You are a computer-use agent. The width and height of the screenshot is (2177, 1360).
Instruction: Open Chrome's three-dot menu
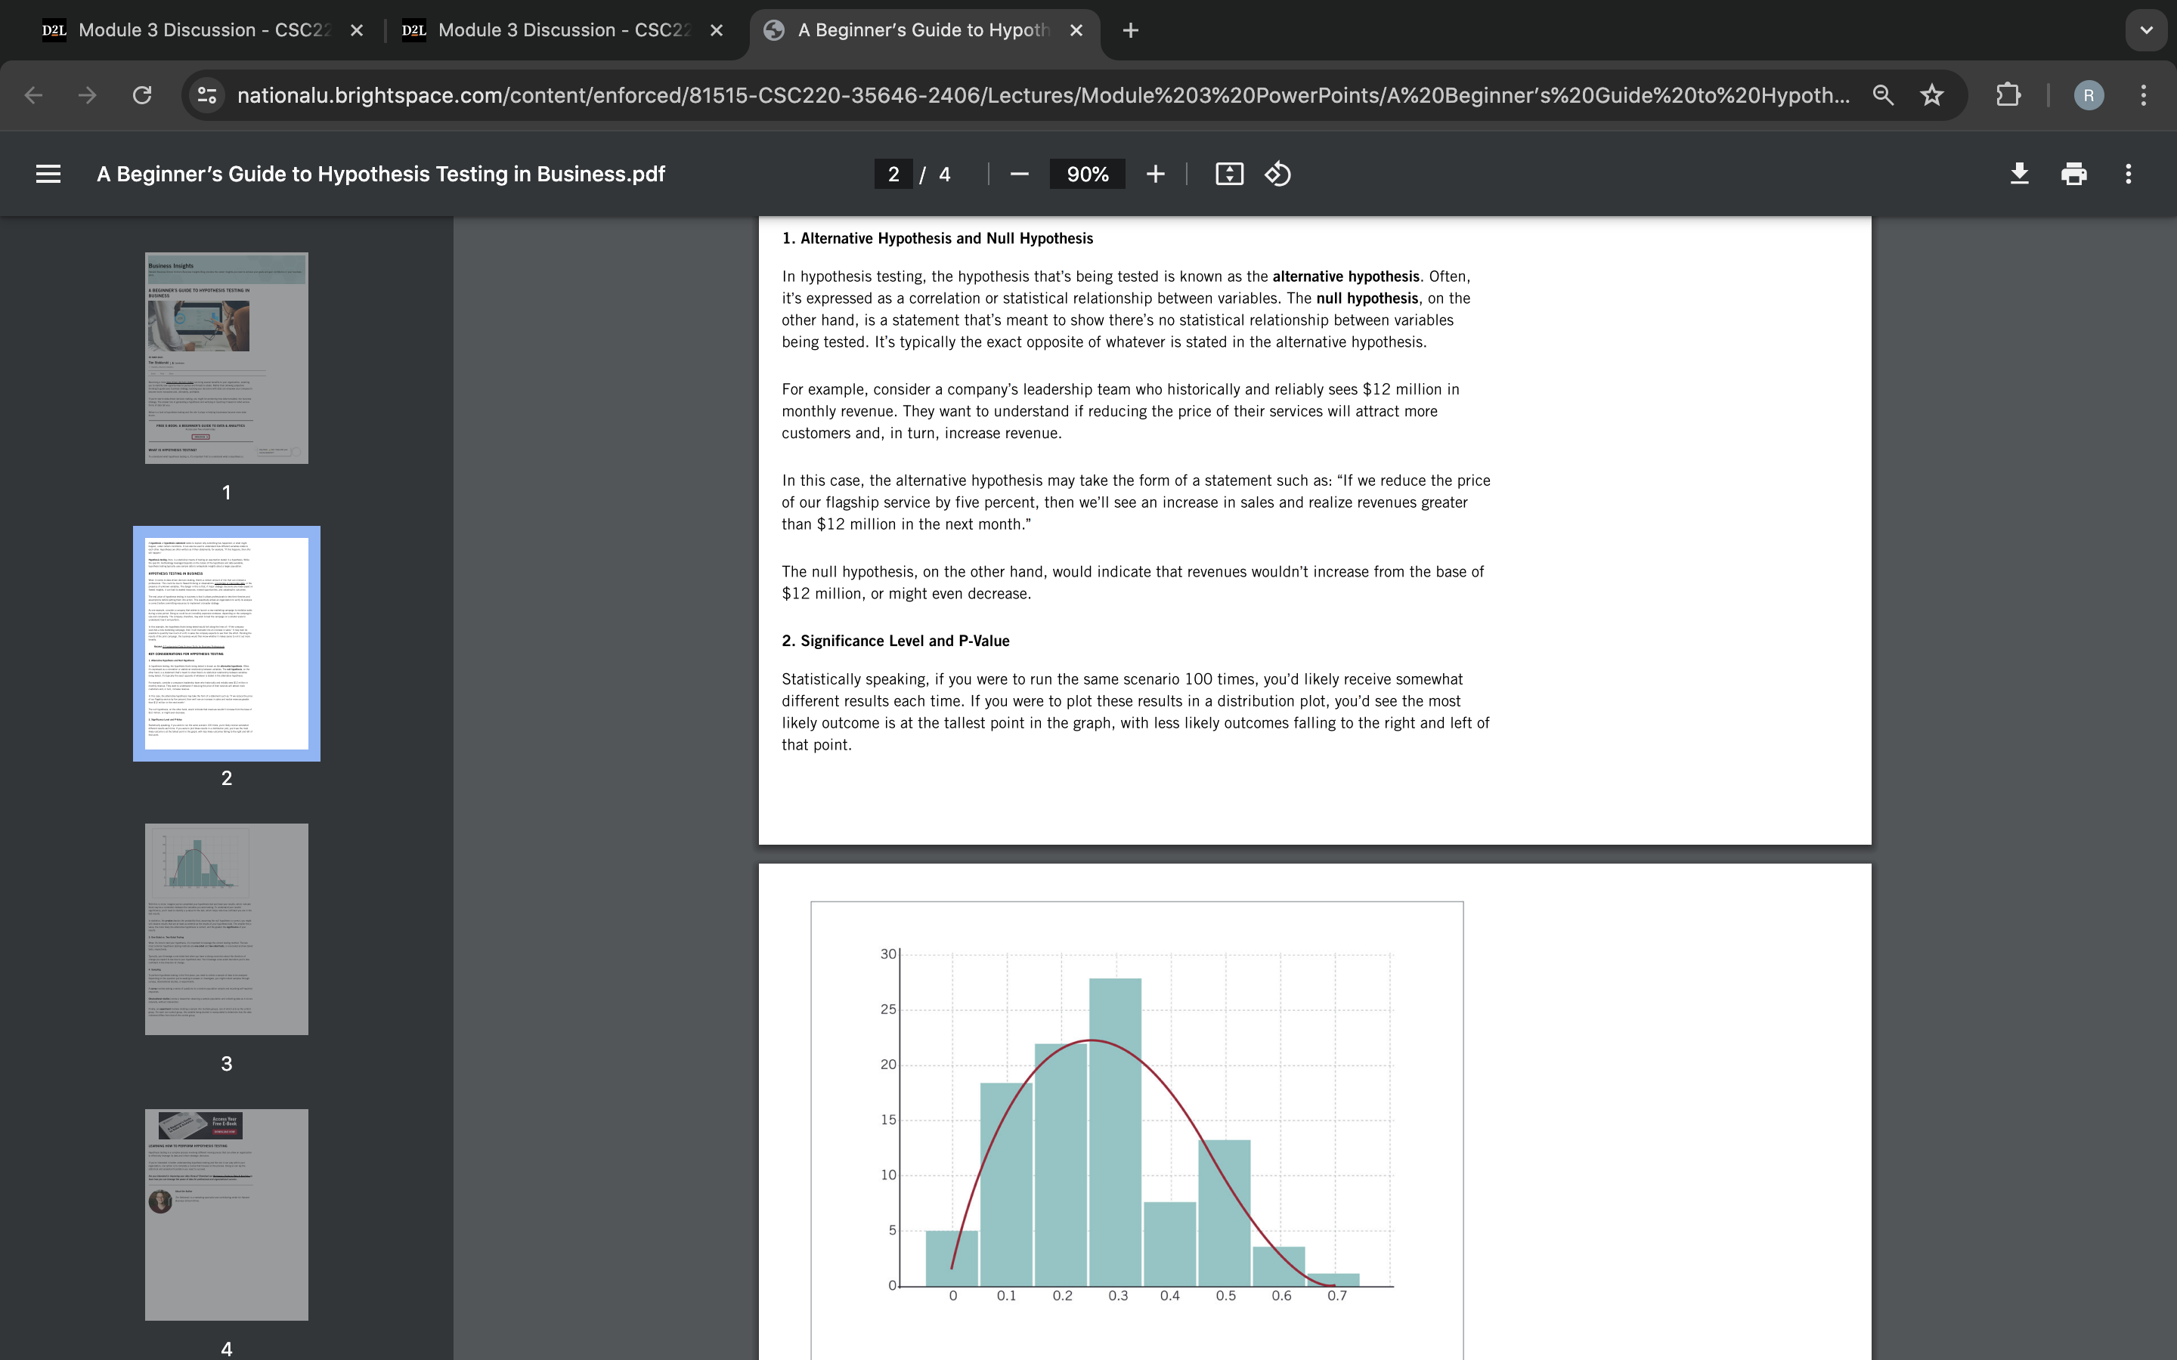pyautogui.click(x=2145, y=94)
